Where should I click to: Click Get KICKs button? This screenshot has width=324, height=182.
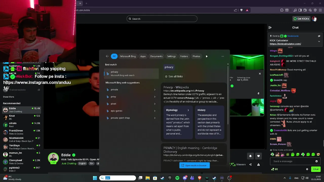pyautogui.click(x=301, y=19)
